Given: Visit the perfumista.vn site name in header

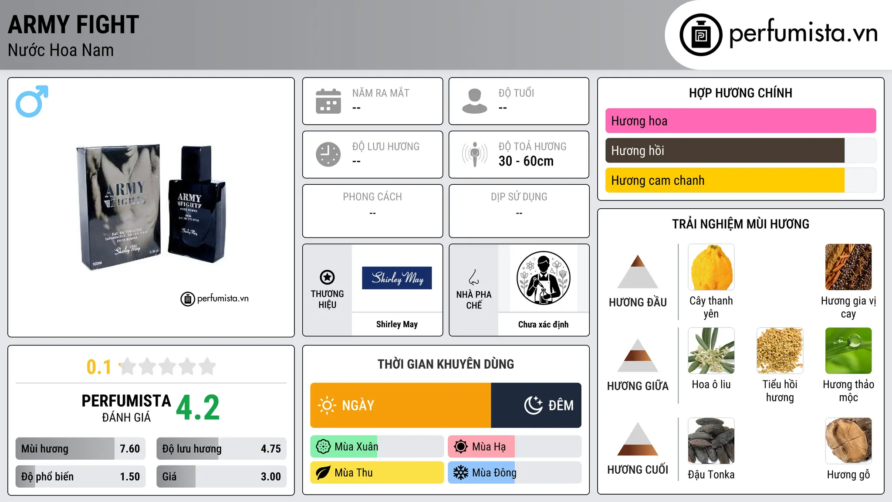Looking at the screenshot, I should (x=804, y=33).
